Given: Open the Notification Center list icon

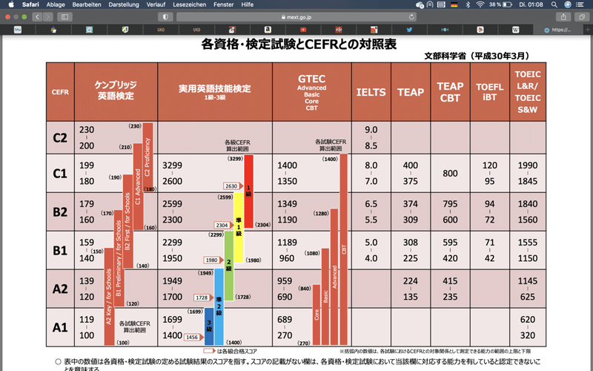Looking at the screenshot, I should click(x=580, y=4).
